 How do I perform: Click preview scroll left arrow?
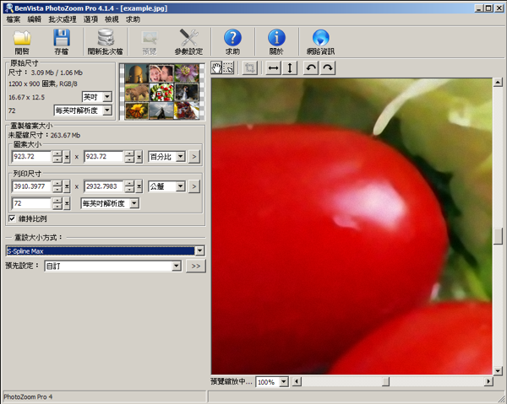coord(297,382)
